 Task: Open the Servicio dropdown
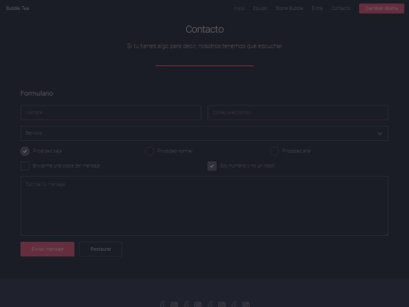click(x=204, y=133)
